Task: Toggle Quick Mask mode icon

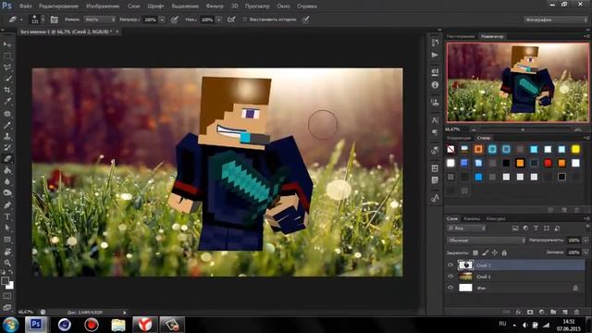Action: pyautogui.click(x=7, y=296)
